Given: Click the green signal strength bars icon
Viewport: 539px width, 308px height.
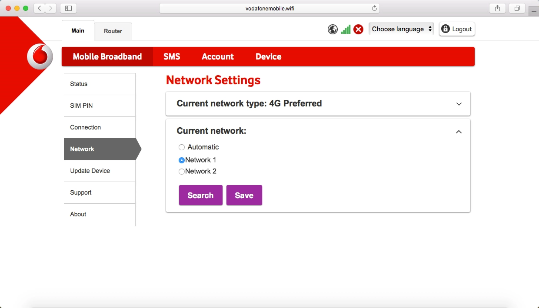Looking at the screenshot, I should pyautogui.click(x=346, y=30).
